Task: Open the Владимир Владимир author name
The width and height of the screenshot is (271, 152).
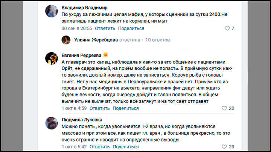Action: [84, 8]
